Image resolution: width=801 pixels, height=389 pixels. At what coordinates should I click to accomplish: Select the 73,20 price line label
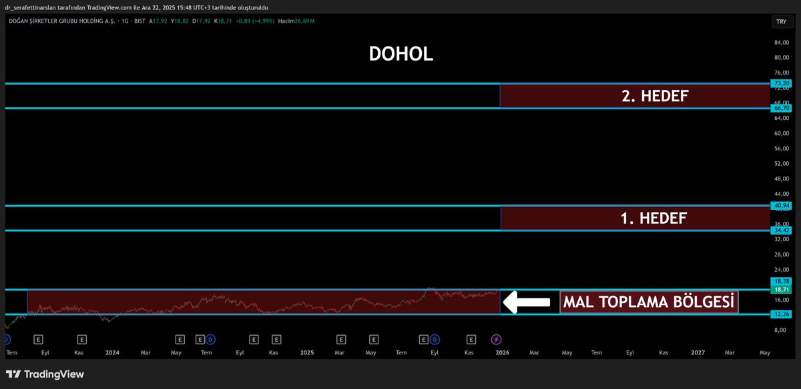point(780,83)
